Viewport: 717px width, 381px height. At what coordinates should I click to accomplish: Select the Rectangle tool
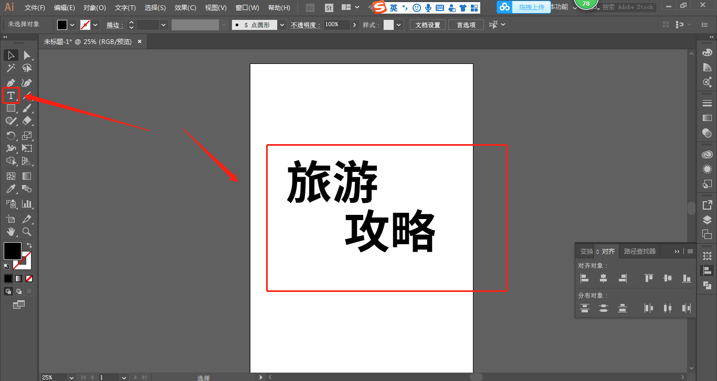point(11,108)
